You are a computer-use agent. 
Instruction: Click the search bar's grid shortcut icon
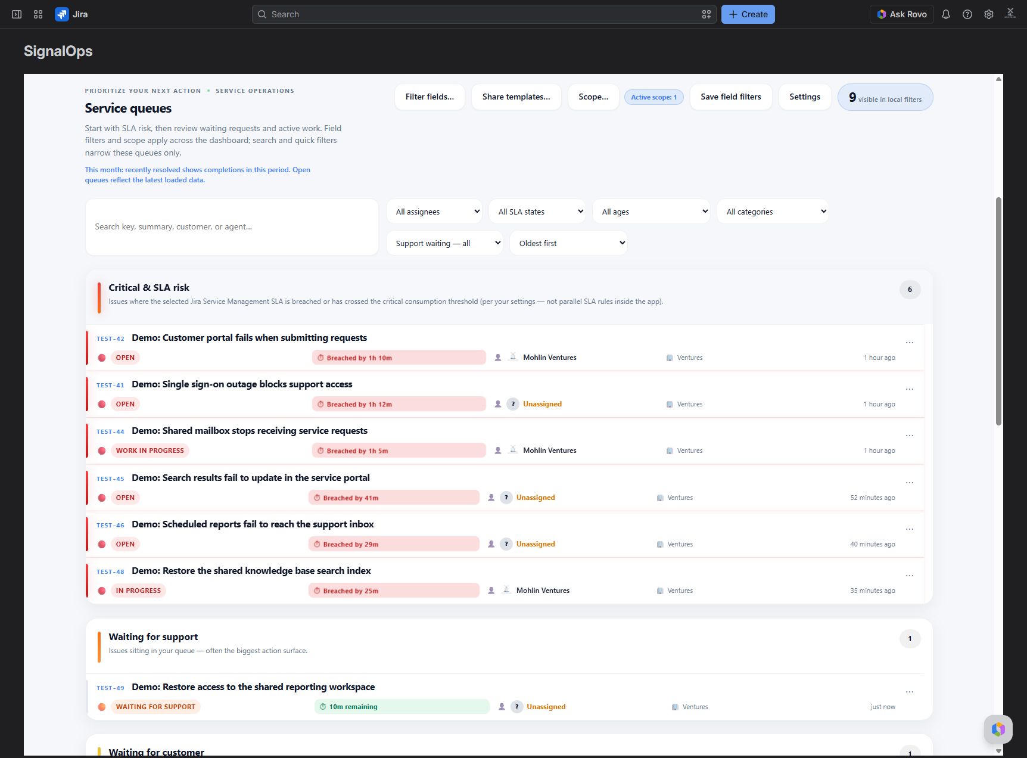pos(707,14)
